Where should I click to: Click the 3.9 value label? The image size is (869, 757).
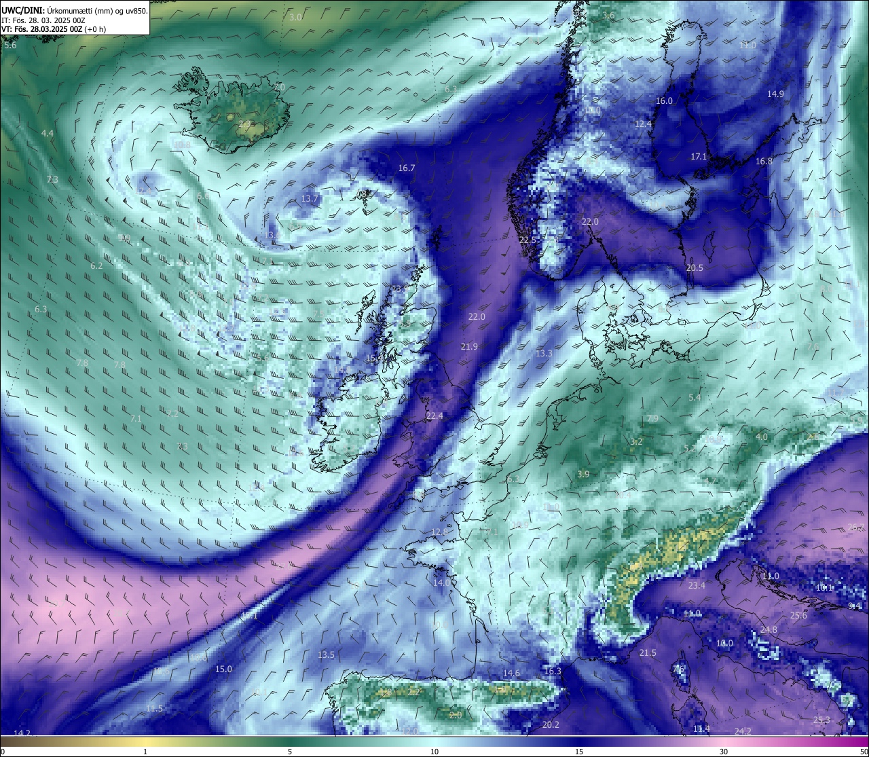point(583,474)
